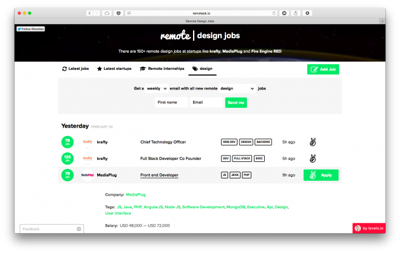Image resolution: width=400 pixels, height=254 pixels.
Task: Click the AngelList hand icon for Full Stack Developer Co Founder
Action: tap(312, 158)
